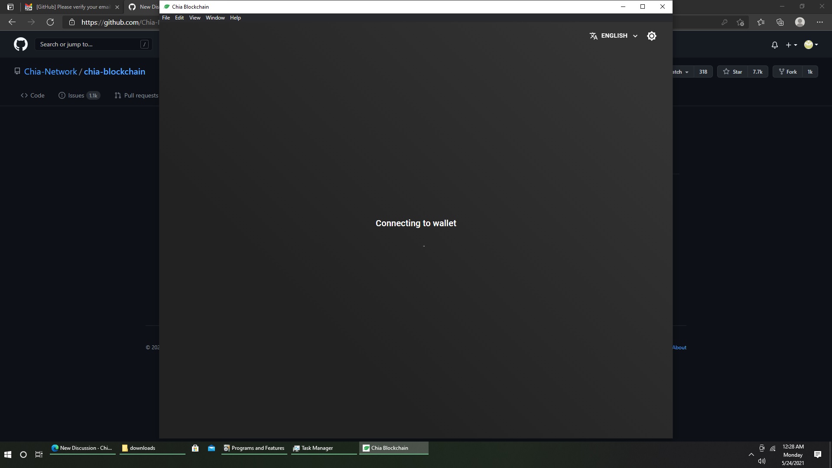Image resolution: width=832 pixels, height=468 pixels.
Task: Show hidden system tray icons
Action: 751,455
